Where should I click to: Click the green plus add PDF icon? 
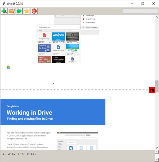pos(4,11)
